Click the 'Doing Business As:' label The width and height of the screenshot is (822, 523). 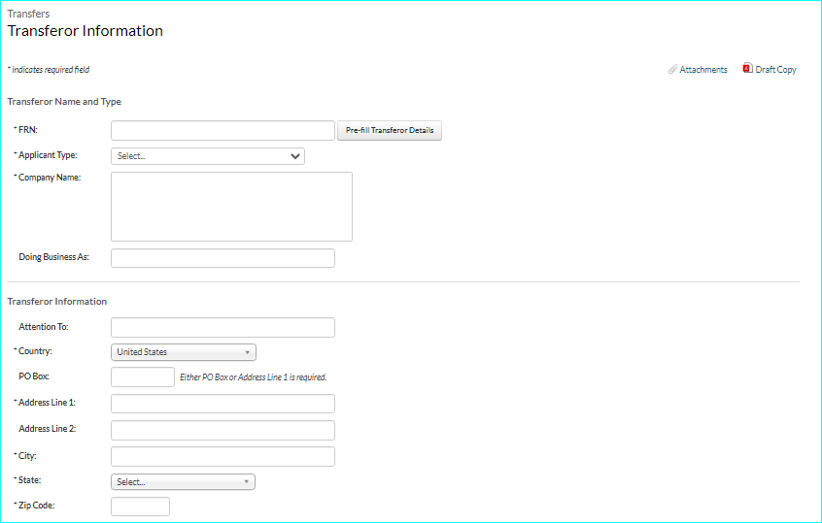pyautogui.click(x=54, y=256)
